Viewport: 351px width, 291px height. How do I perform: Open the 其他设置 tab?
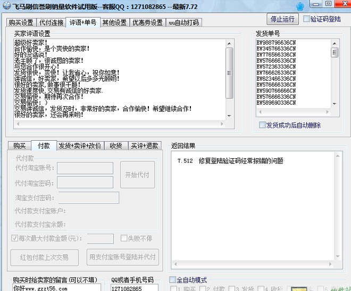click(115, 23)
